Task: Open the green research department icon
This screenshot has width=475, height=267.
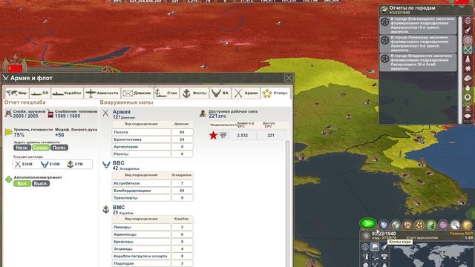Action: (431, 225)
